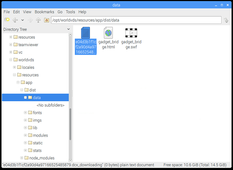
Task: Select teamviewer folder icon in tree
Action: [15, 45]
